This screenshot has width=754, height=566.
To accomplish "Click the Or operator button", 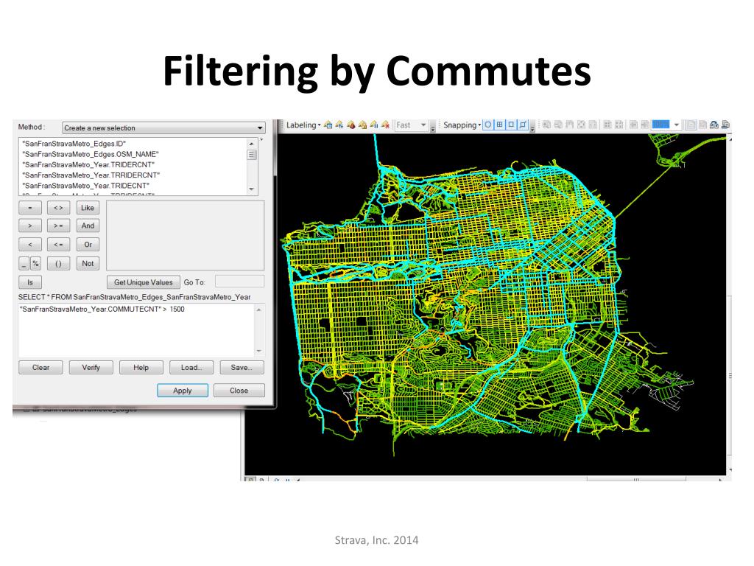I will pyautogui.click(x=88, y=245).
